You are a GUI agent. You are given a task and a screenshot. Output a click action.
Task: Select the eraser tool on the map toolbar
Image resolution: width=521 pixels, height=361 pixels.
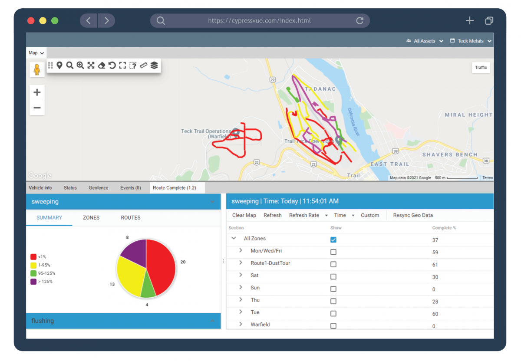[101, 66]
